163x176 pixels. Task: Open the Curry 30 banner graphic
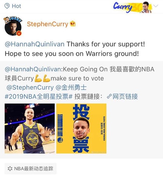coord(133,7)
